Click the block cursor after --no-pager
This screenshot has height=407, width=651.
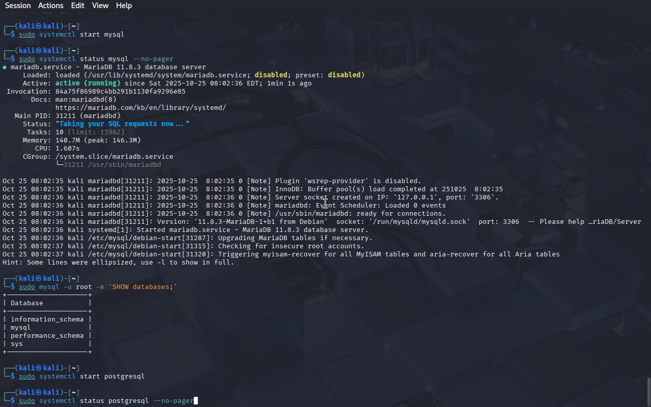tap(196, 401)
